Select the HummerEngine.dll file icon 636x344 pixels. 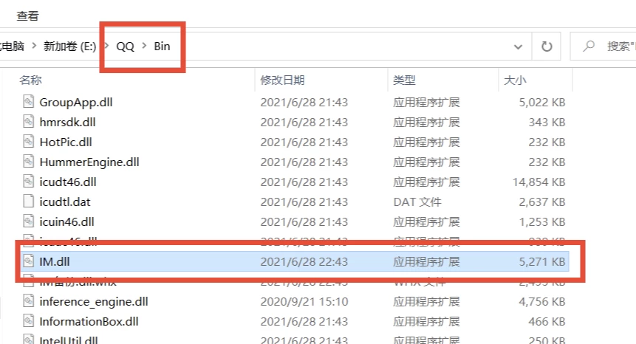[x=29, y=162]
